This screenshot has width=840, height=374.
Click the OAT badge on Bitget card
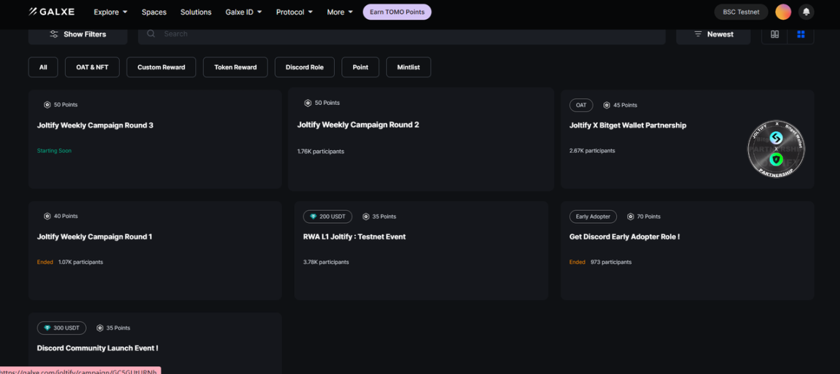[581, 105]
